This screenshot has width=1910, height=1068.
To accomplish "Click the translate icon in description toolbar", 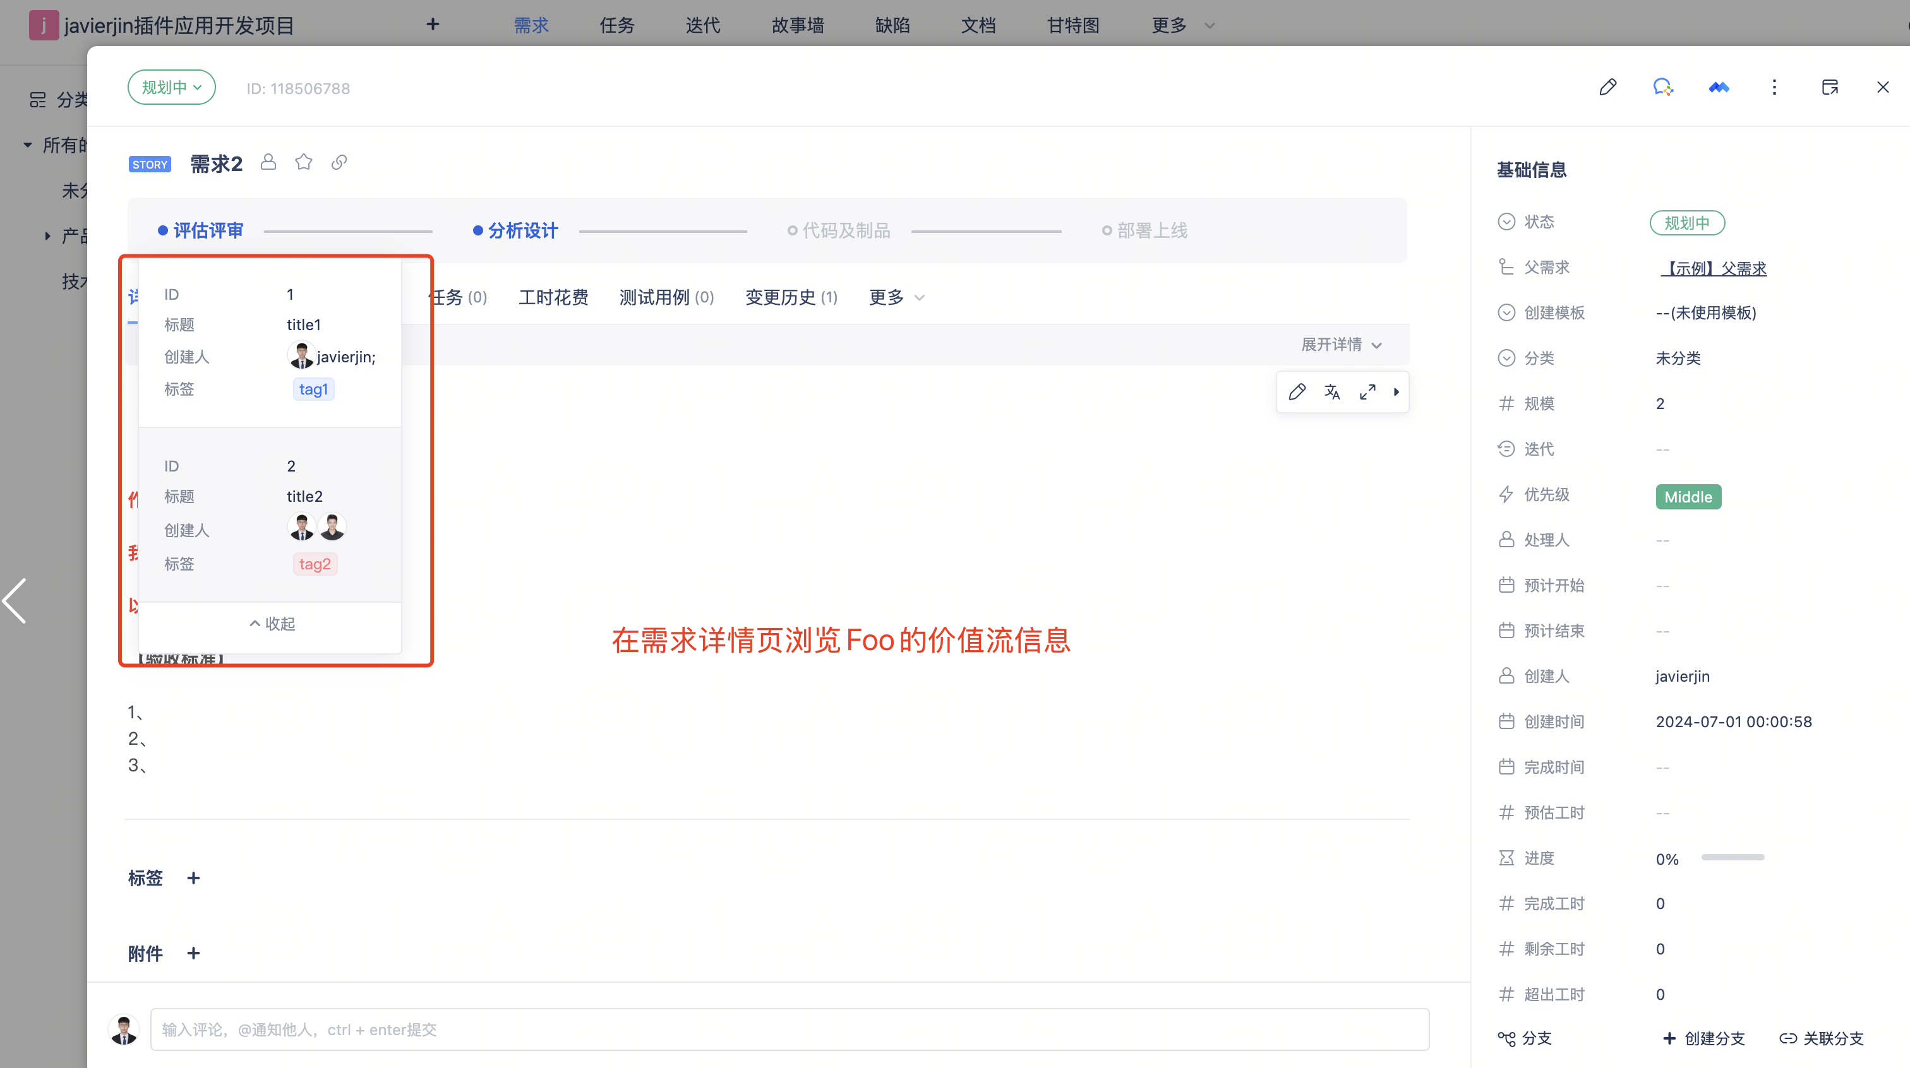I will click(1331, 391).
